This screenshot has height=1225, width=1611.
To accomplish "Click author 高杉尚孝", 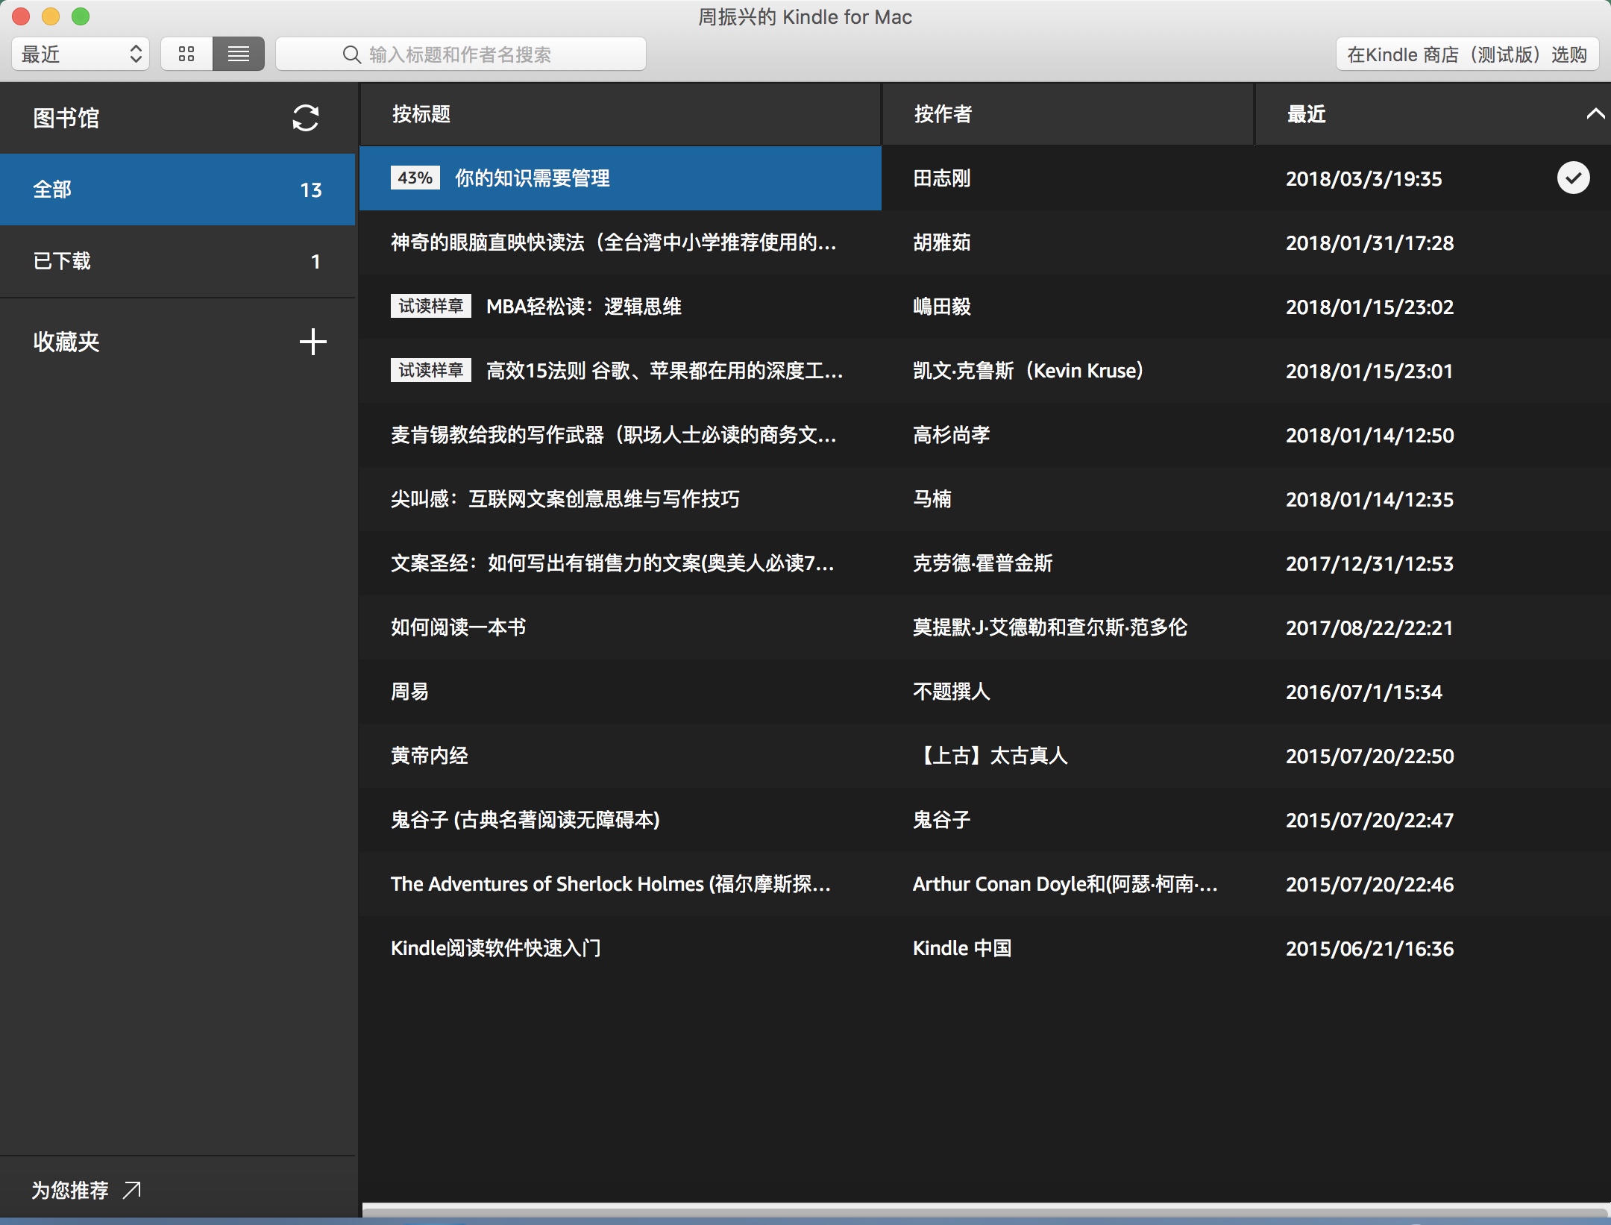I will tap(952, 435).
